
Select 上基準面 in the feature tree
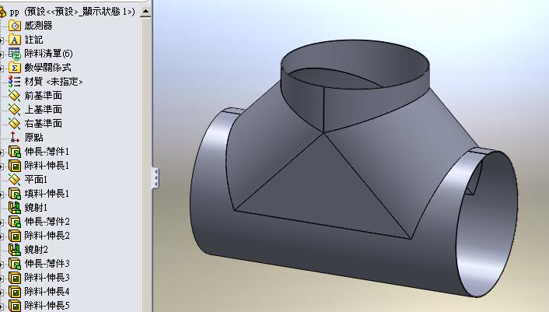pos(43,110)
